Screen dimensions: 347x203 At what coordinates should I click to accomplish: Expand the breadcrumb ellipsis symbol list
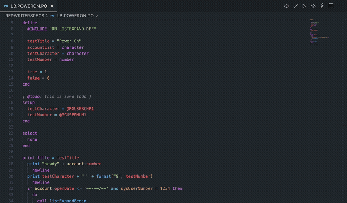[101, 16]
